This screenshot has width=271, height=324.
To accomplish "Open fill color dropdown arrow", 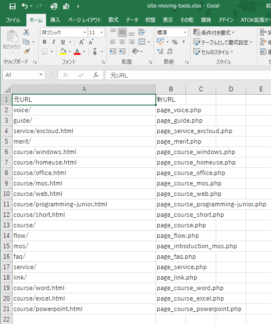I will [x=70, y=51].
